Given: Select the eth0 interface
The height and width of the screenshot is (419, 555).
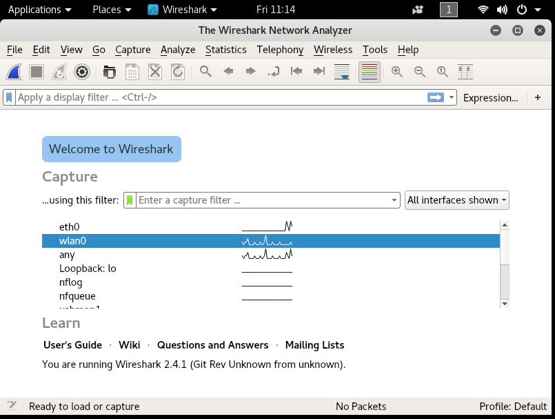Looking at the screenshot, I should pos(271,227).
